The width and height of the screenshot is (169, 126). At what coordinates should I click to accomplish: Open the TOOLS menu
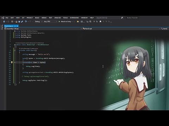tap(65, 18)
